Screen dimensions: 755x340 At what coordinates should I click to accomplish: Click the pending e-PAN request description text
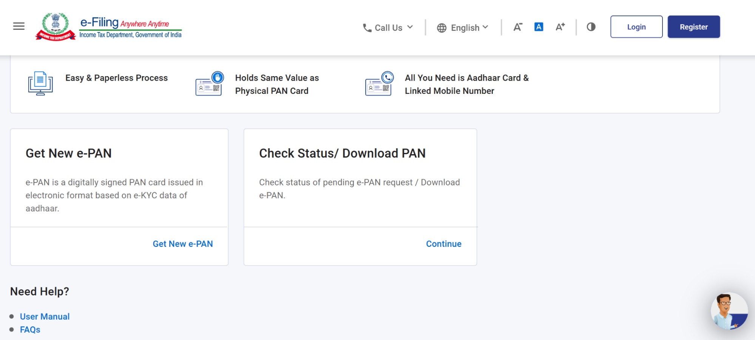pos(359,189)
